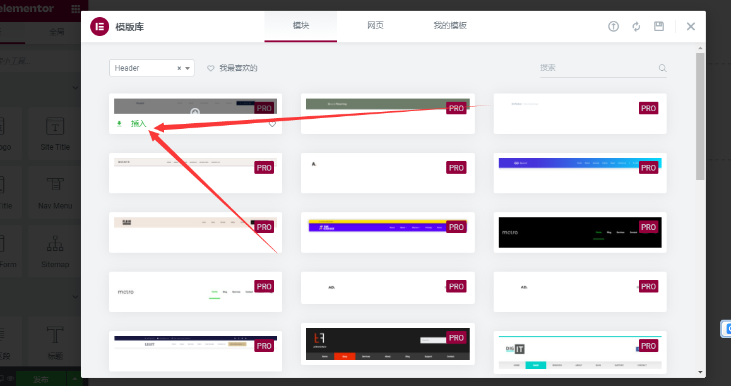Open the 我的模板 tab
The width and height of the screenshot is (731, 386).
450,26
